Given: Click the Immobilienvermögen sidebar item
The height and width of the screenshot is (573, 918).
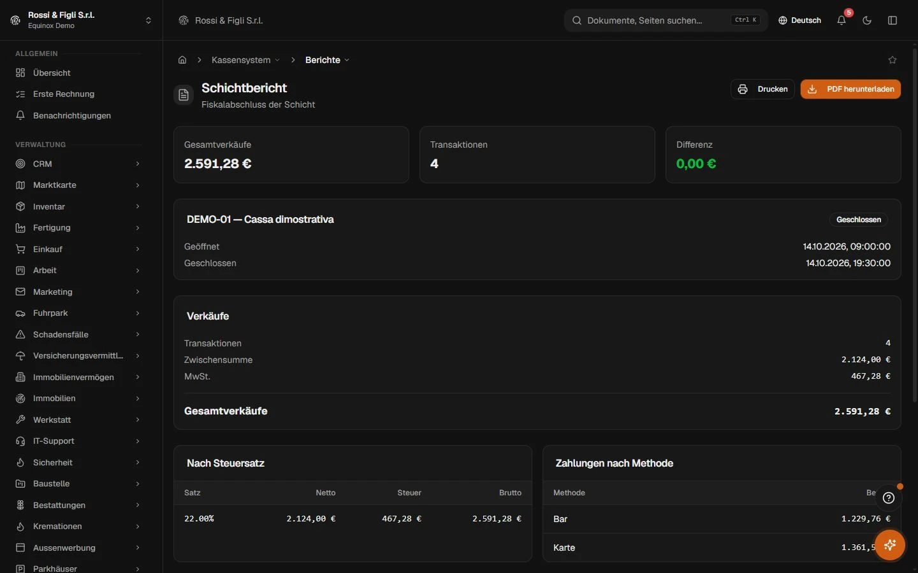Looking at the screenshot, I should click(x=78, y=377).
